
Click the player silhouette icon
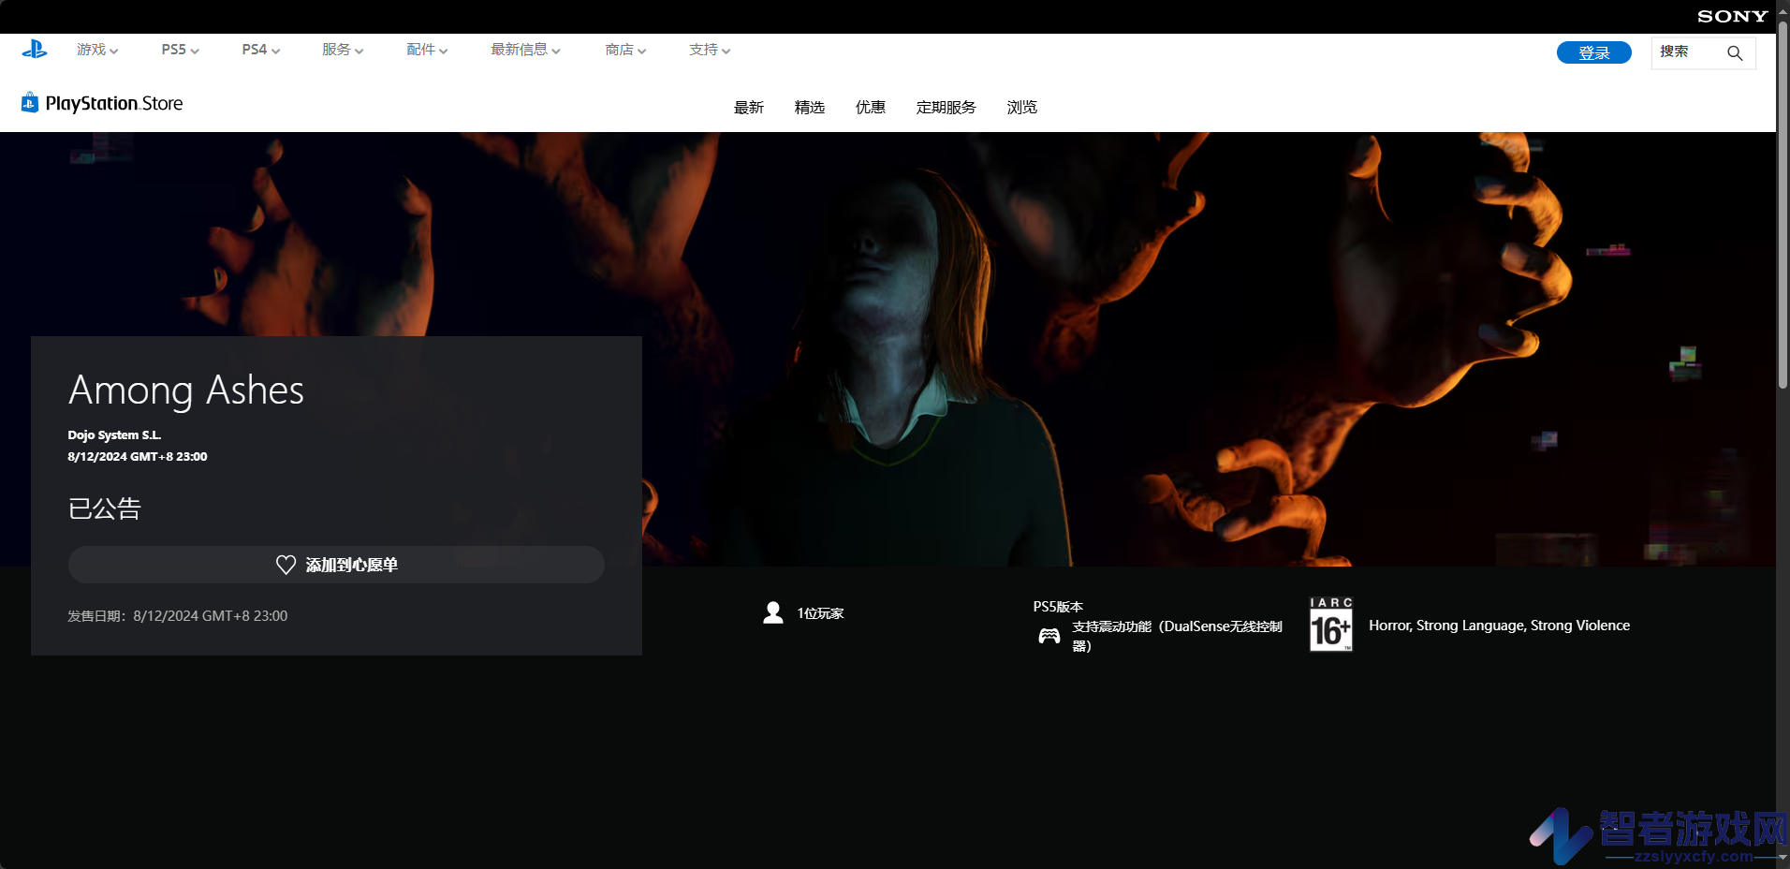coord(773,612)
